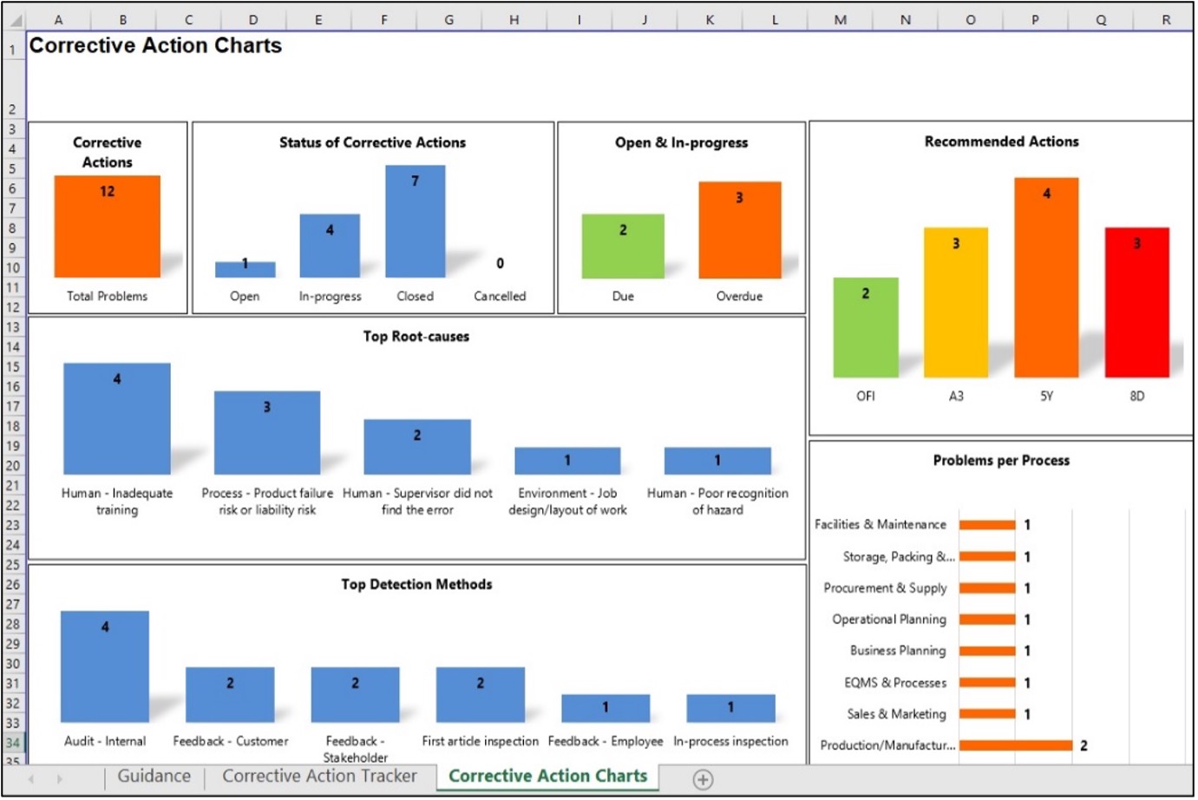Open the Corrective Action Tracker tab
Viewport: 1198px width, 800px height.
pyautogui.click(x=319, y=777)
